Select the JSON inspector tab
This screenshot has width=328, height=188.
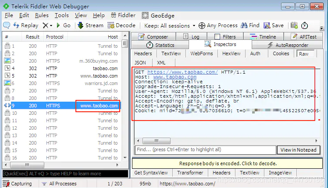point(140,63)
